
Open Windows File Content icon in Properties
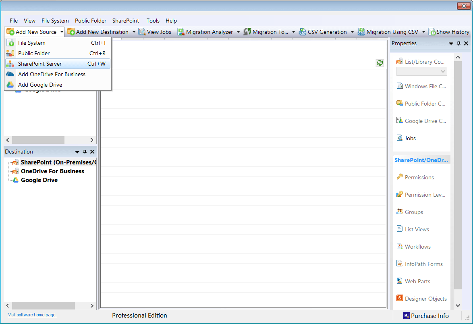[399, 86]
